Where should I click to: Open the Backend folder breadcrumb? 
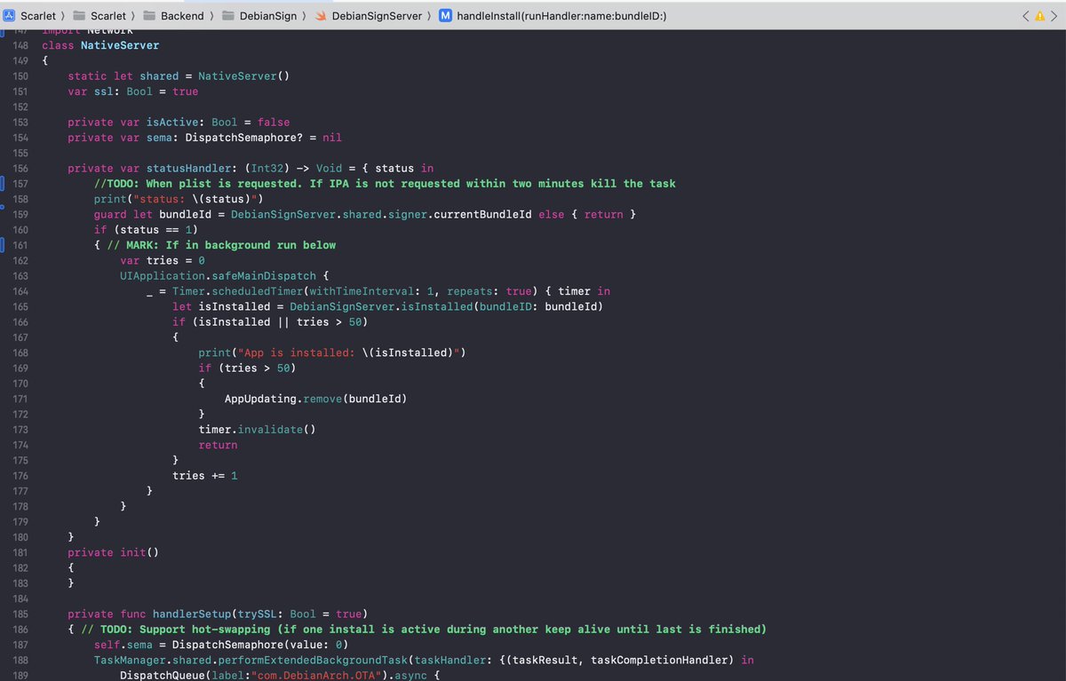coord(173,16)
